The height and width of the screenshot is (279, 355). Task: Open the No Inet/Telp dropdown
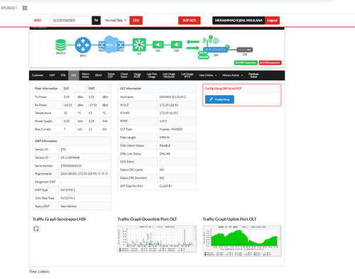click(x=116, y=21)
